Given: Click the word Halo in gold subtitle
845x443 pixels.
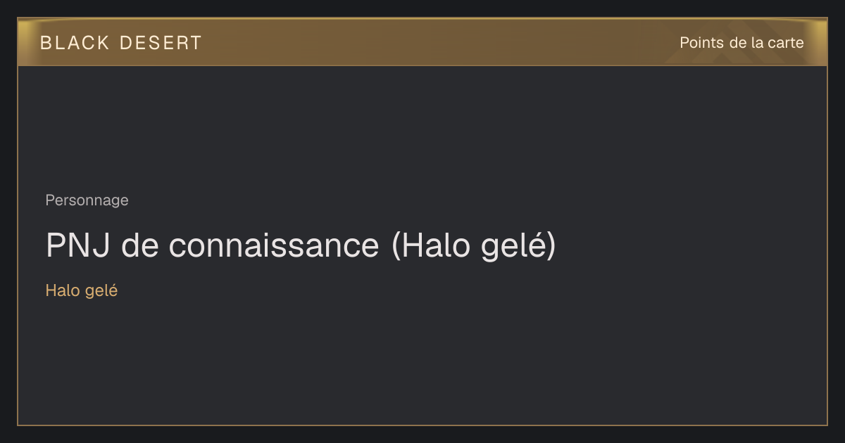Looking at the screenshot, I should pyautogui.click(x=63, y=290).
